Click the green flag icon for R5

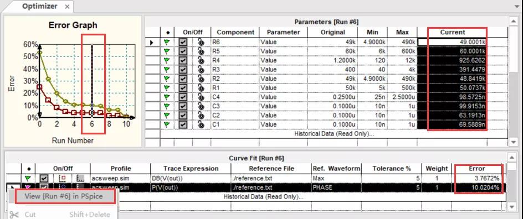tap(167, 51)
